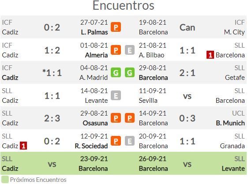Click the orange P badge beside Almeria
Image resolution: width=248 pixels, height=184 pixels.
(x=116, y=50)
